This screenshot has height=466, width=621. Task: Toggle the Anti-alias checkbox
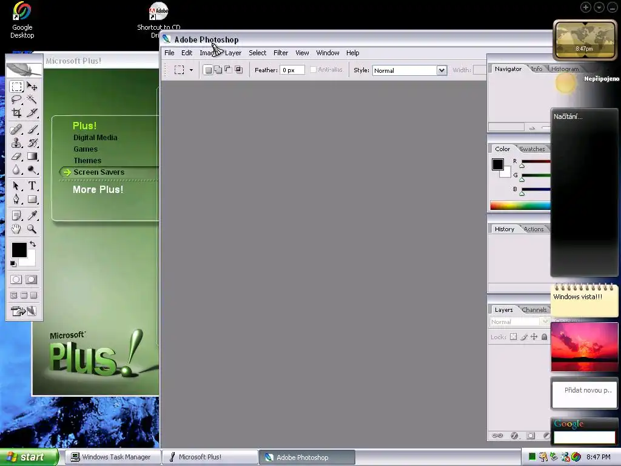314,70
